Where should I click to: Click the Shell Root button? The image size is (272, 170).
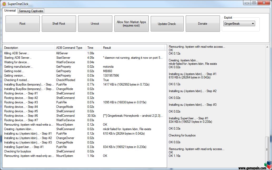59,24
